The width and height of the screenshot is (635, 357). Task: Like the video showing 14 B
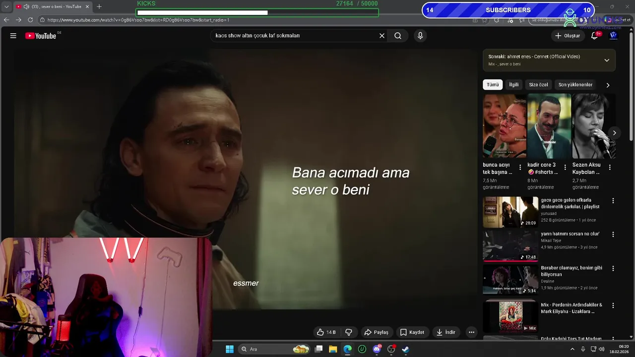click(326, 332)
